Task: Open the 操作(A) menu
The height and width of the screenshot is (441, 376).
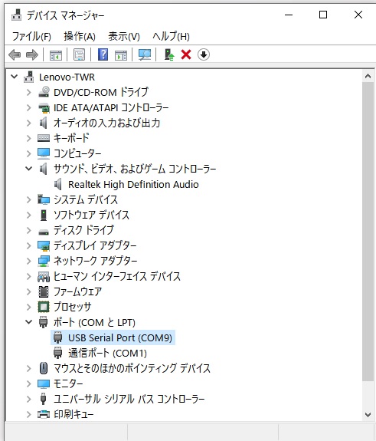Action: click(80, 36)
